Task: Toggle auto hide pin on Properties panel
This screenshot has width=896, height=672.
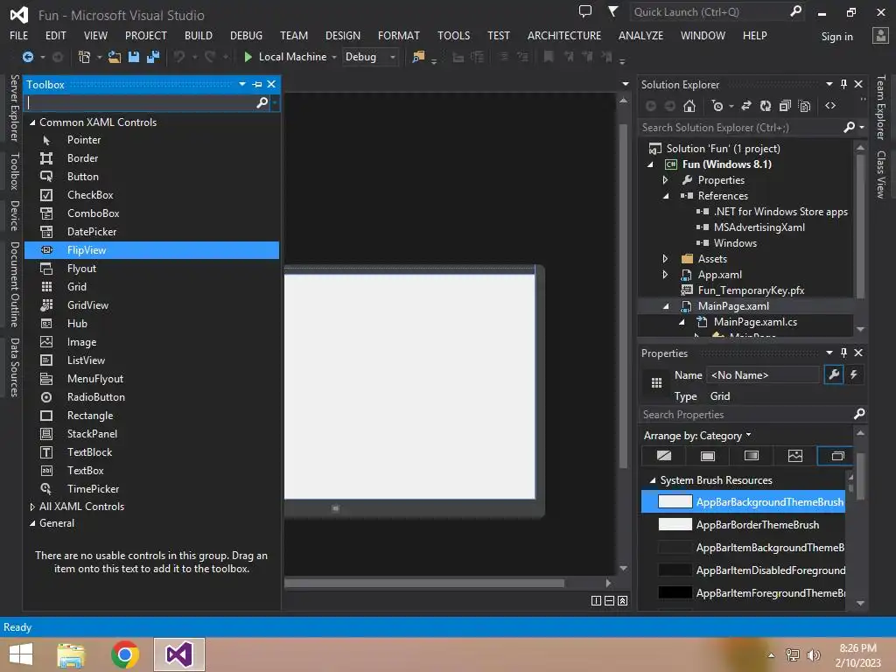Action: pos(843,353)
